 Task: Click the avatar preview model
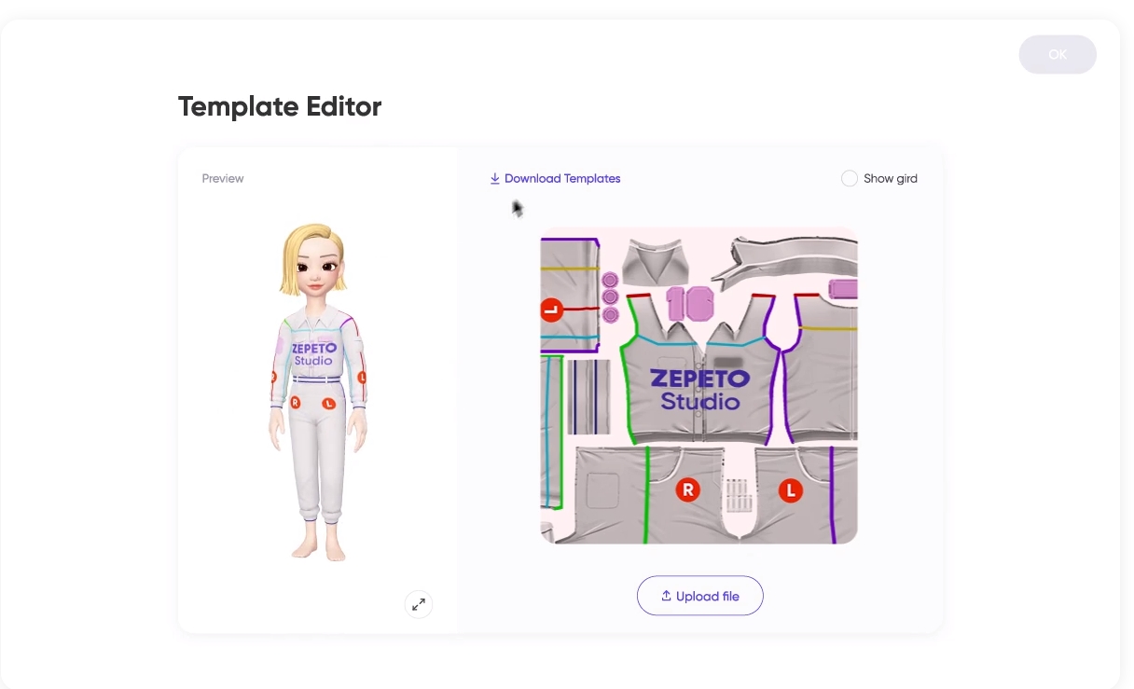(x=318, y=392)
